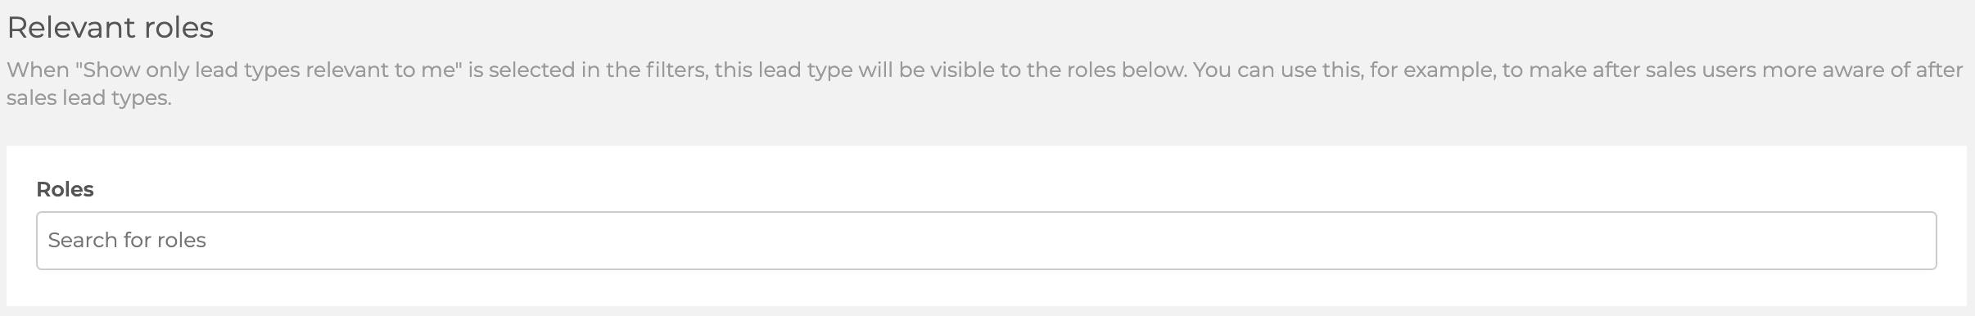Click the grey area below the Roles card
This screenshot has height=316, width=1975.
[986, 311]
